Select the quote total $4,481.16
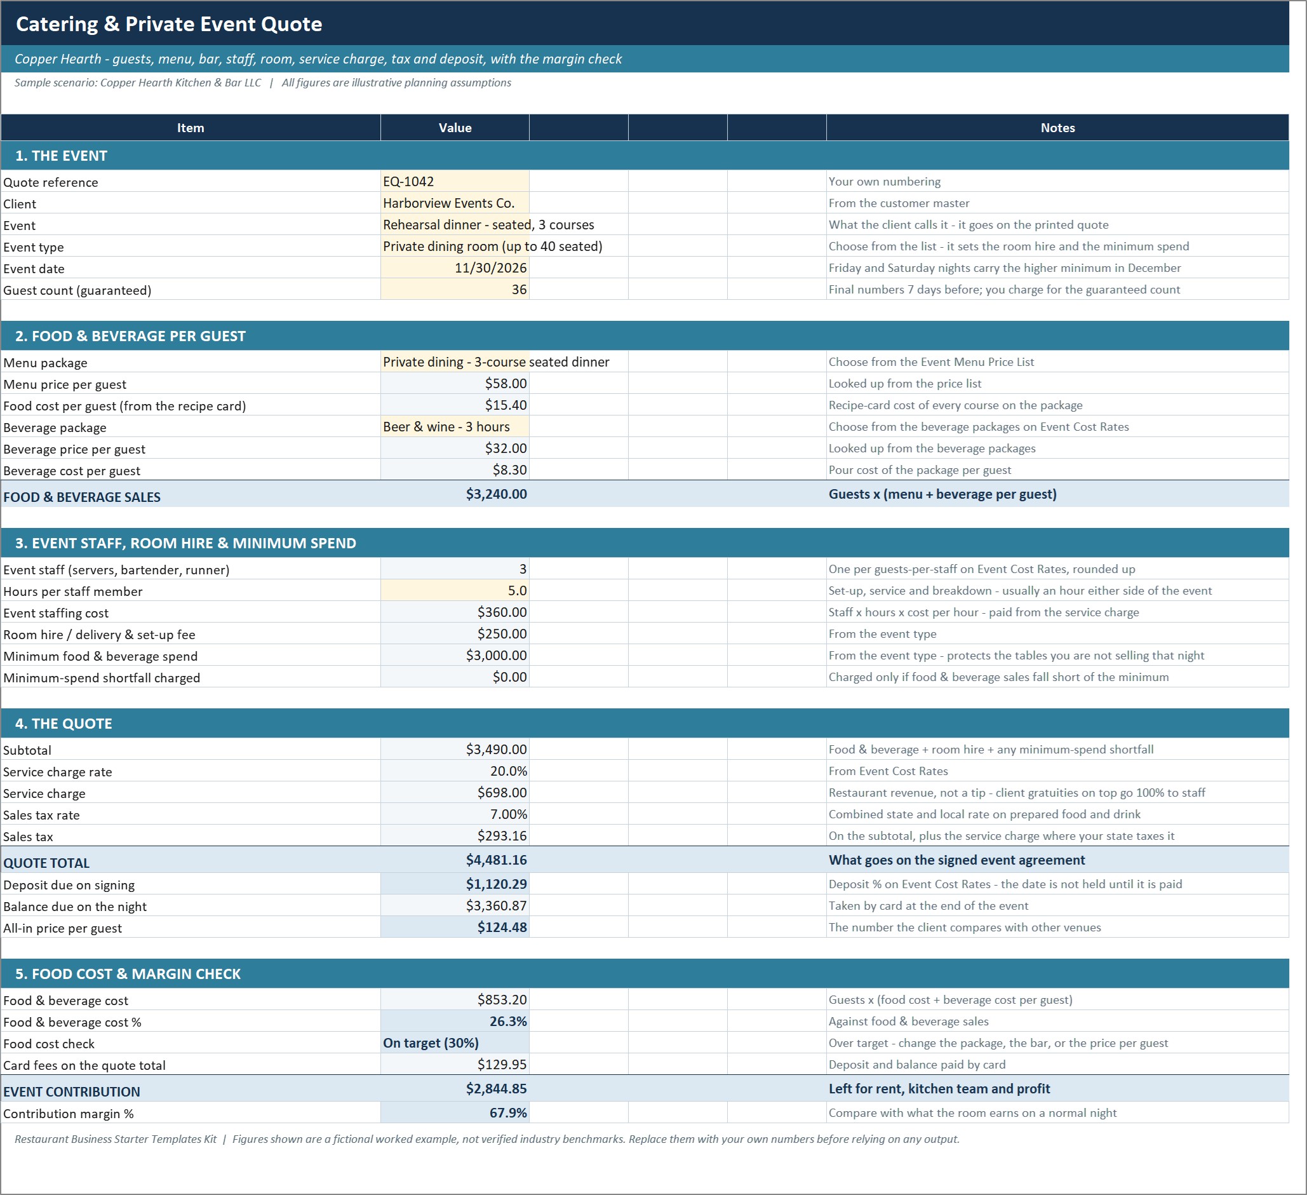 coord(455,860)
